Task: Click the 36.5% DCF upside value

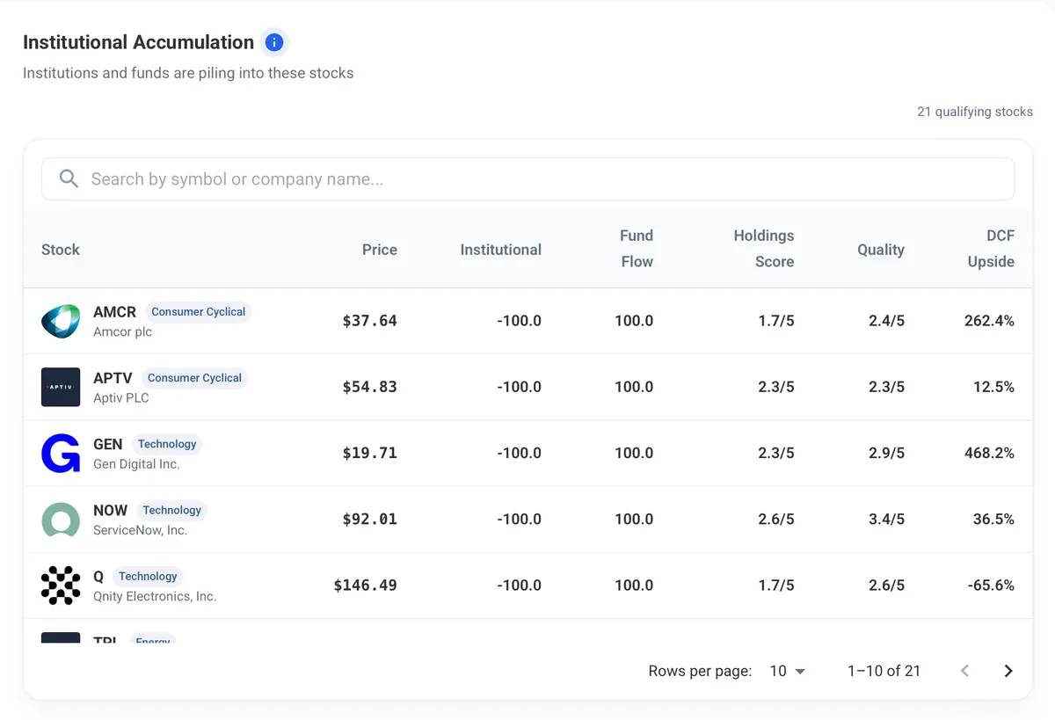Action: coord(993,519)
